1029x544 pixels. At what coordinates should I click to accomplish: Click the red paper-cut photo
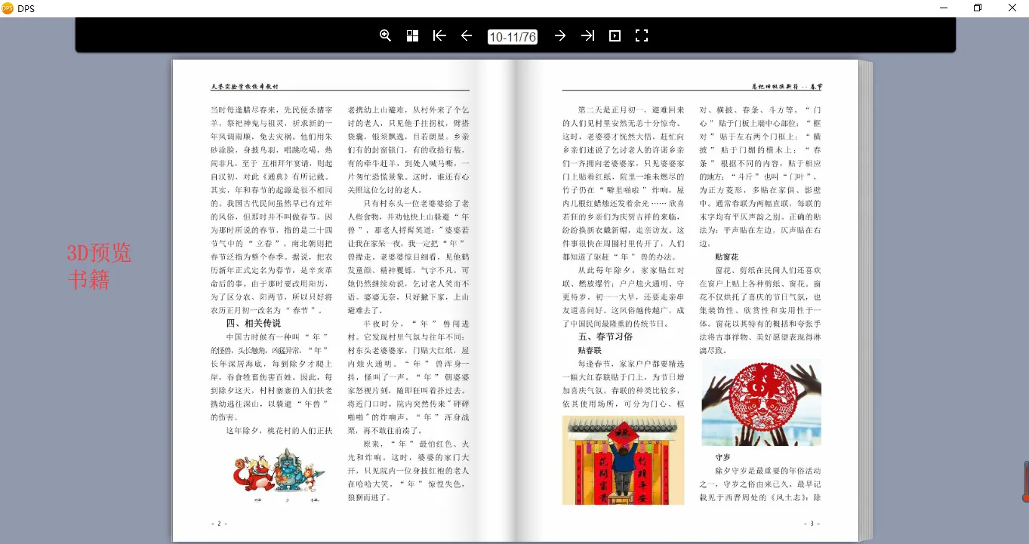pyautogui.click(x=761, y=403)
